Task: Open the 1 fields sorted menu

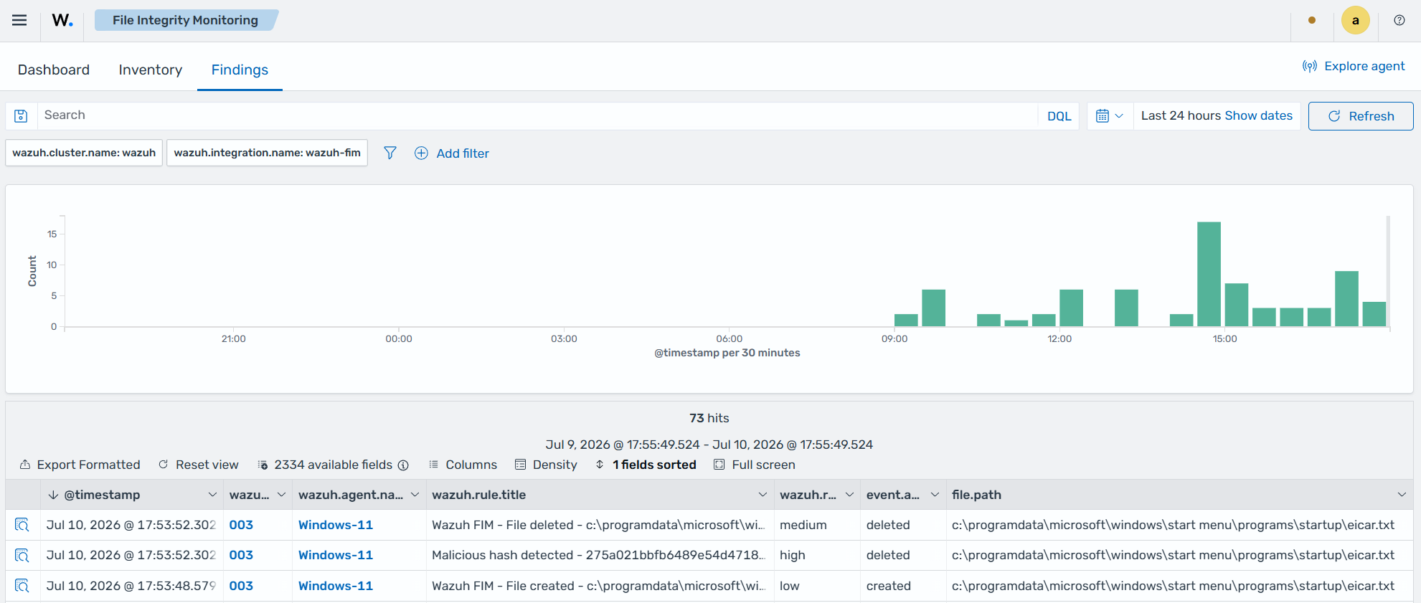Action: [646, 465]
